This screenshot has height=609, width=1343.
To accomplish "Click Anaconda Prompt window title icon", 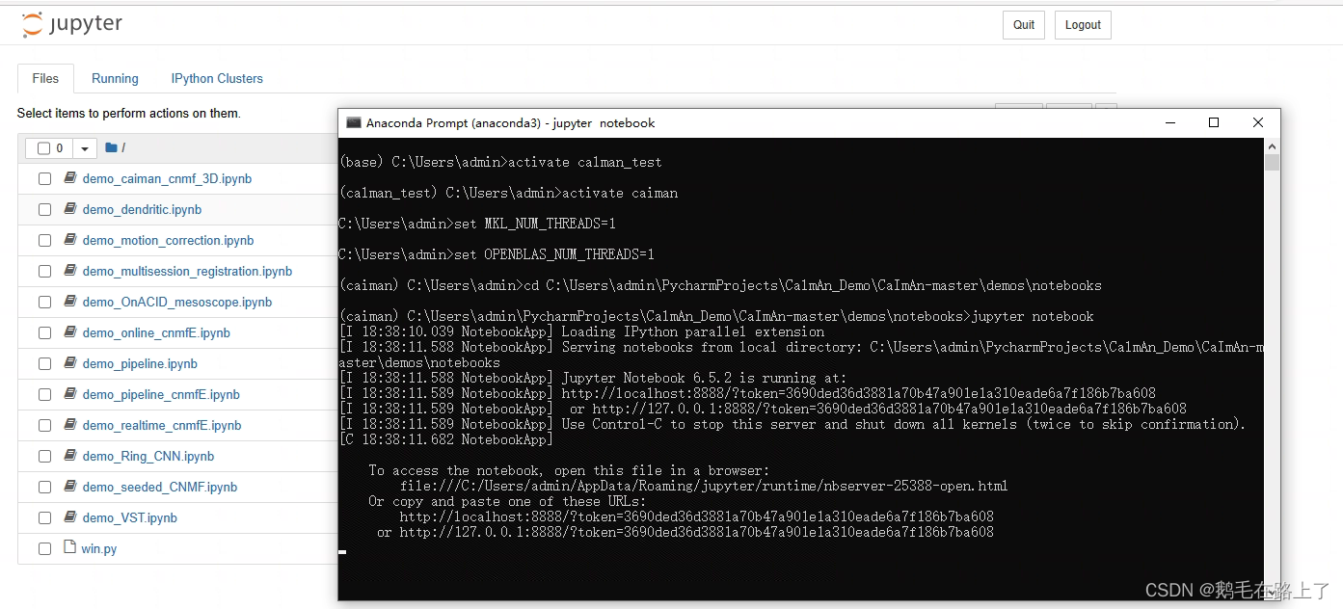I will point(354,122).
